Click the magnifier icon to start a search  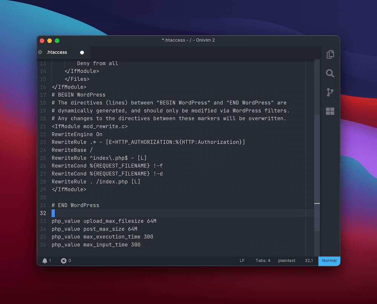[x=330, y=74]
